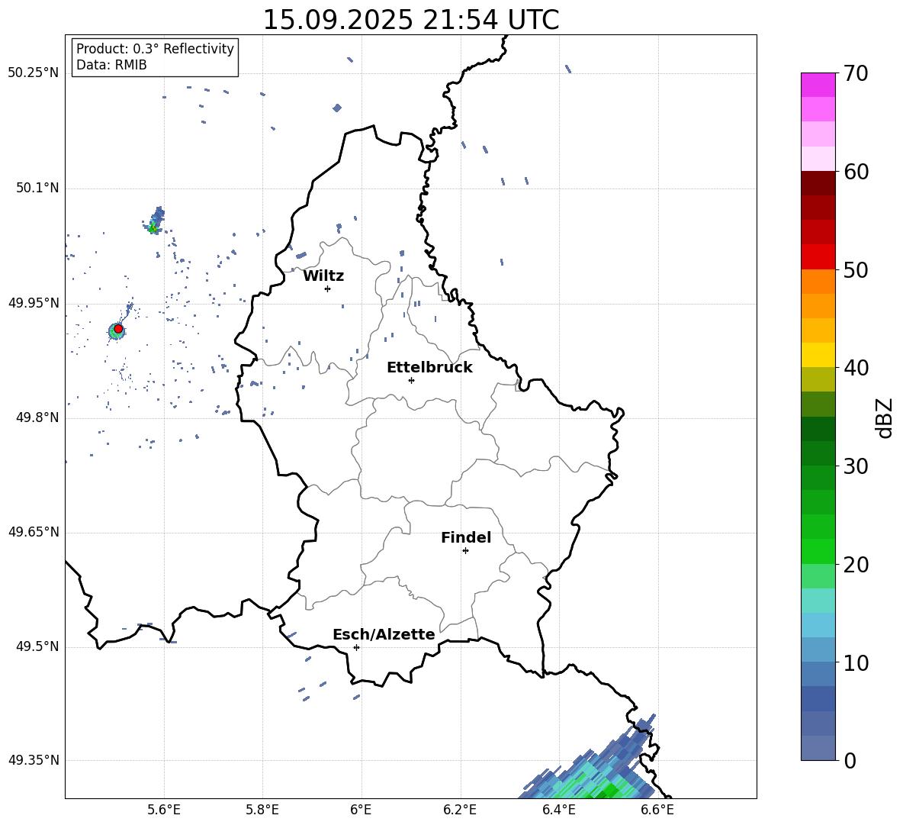Click the 49.8°N latitude label
903x825 pixels.
click(38, 417)
